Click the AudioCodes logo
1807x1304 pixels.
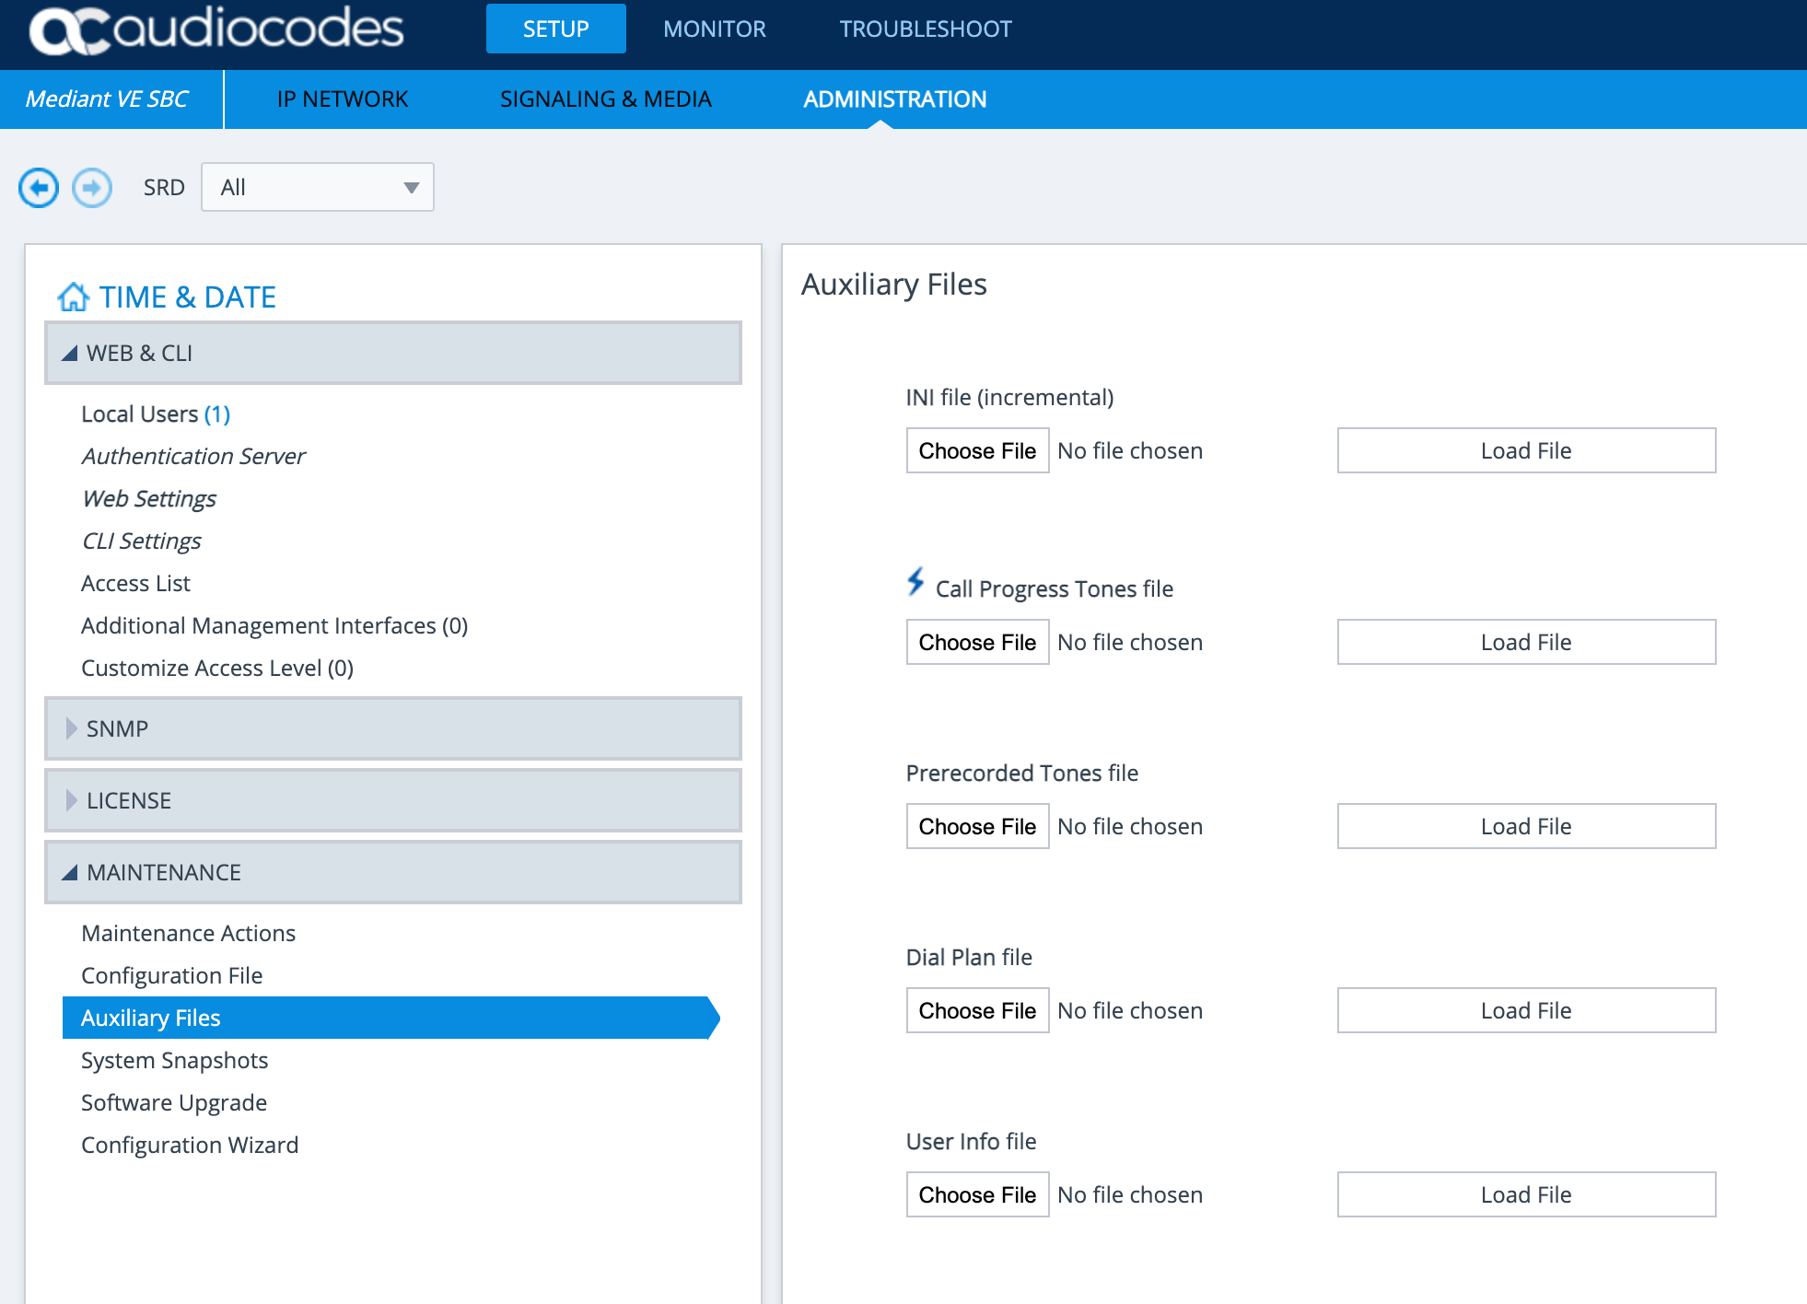coord(216,29)
